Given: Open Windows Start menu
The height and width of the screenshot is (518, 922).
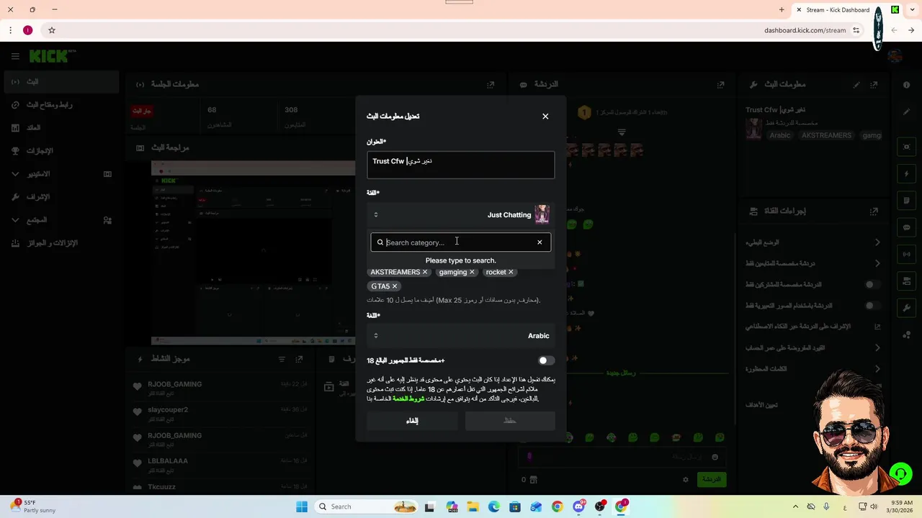Looking at the screenshot, I should click(x=302, y=506).
